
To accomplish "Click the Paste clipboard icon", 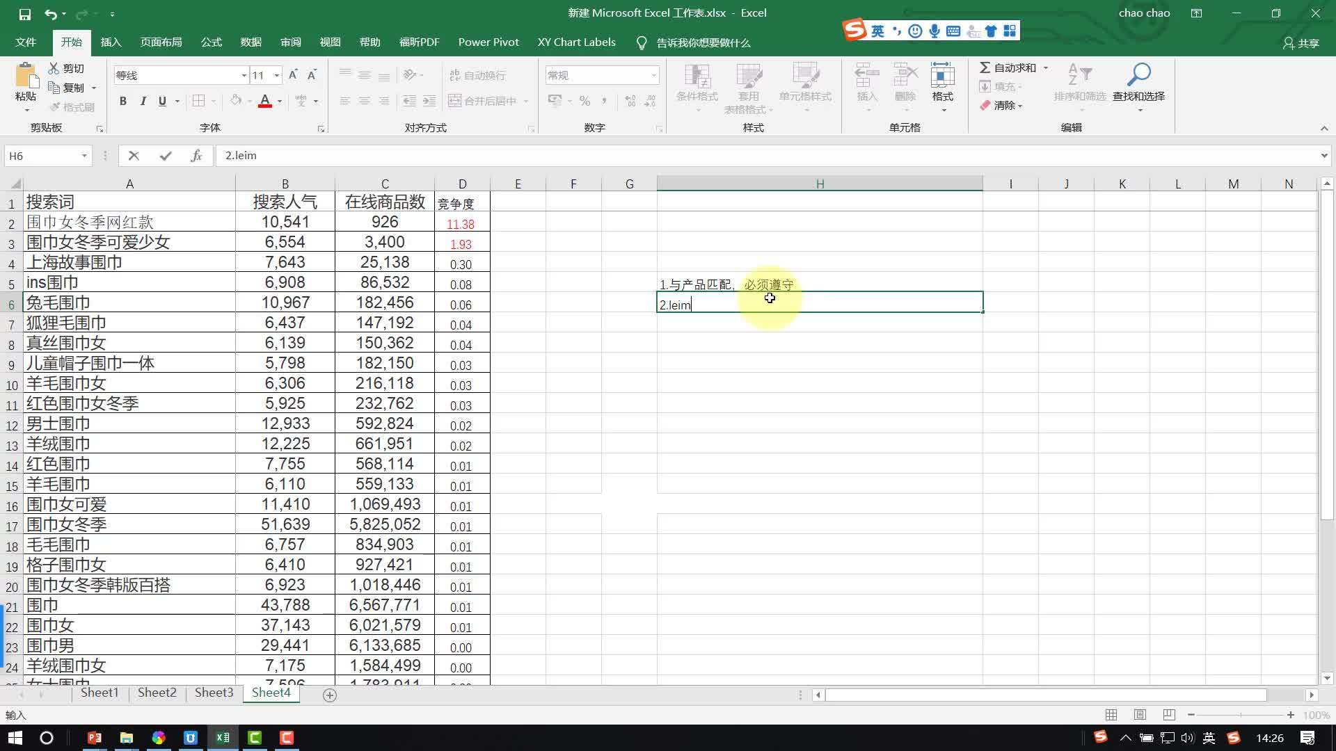I will coord(26,75).
